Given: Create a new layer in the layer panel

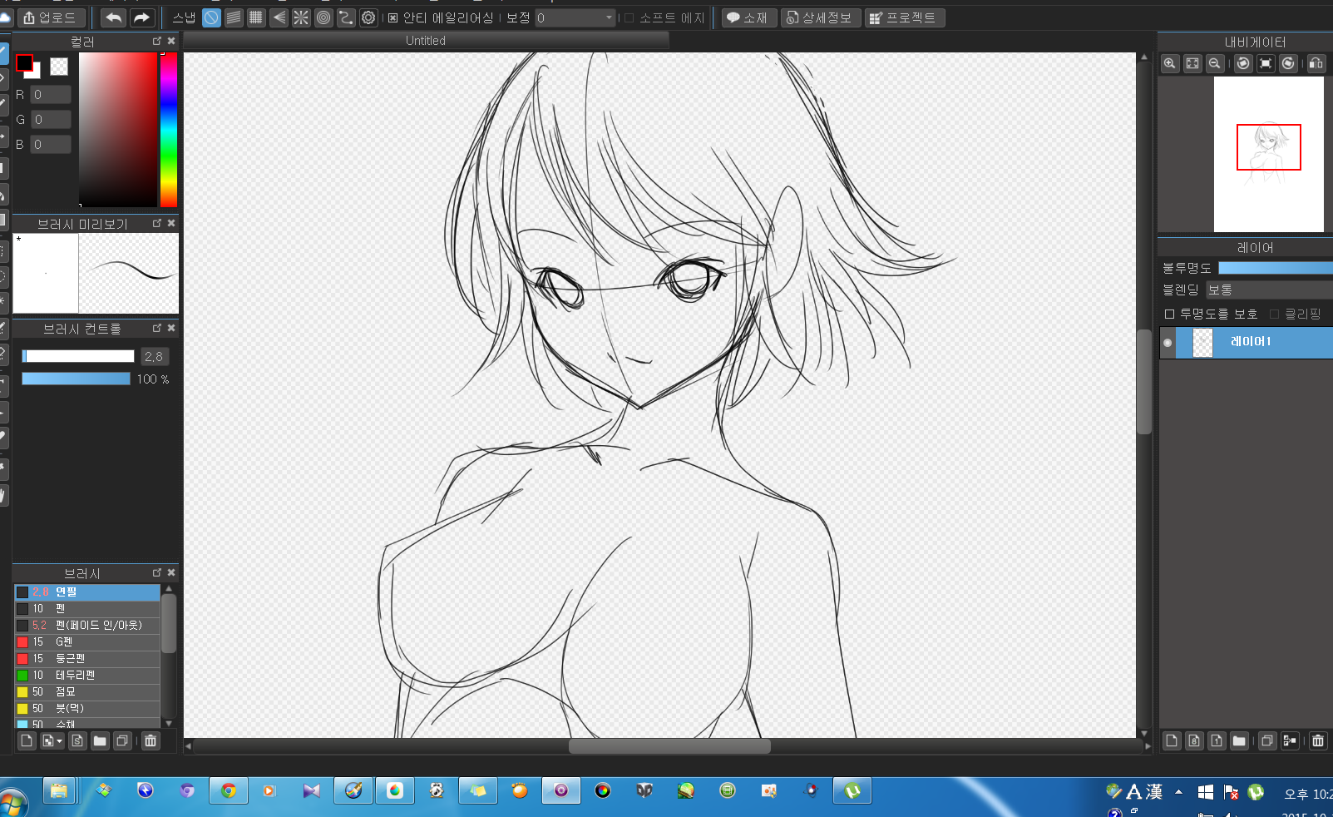Looking at the screenshot, I should [1172, 740].
